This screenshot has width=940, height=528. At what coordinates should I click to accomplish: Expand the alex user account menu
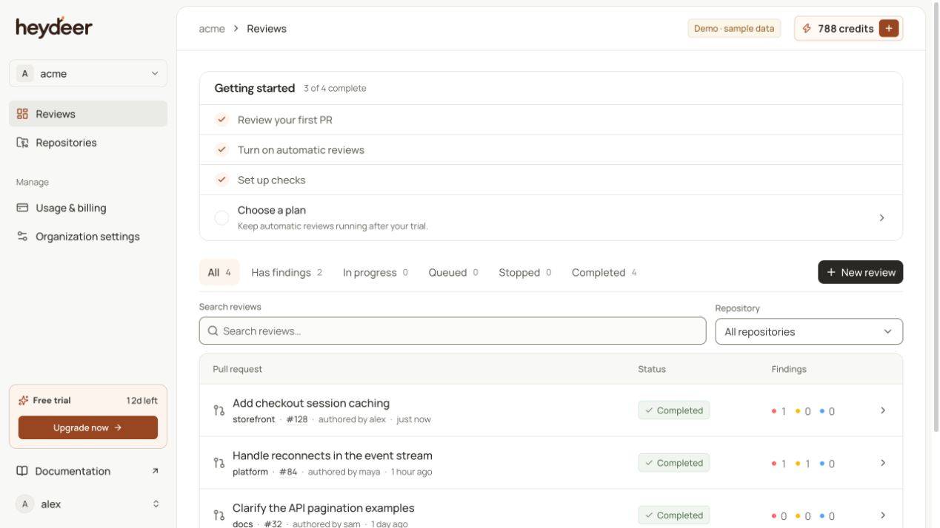(88, 504)
